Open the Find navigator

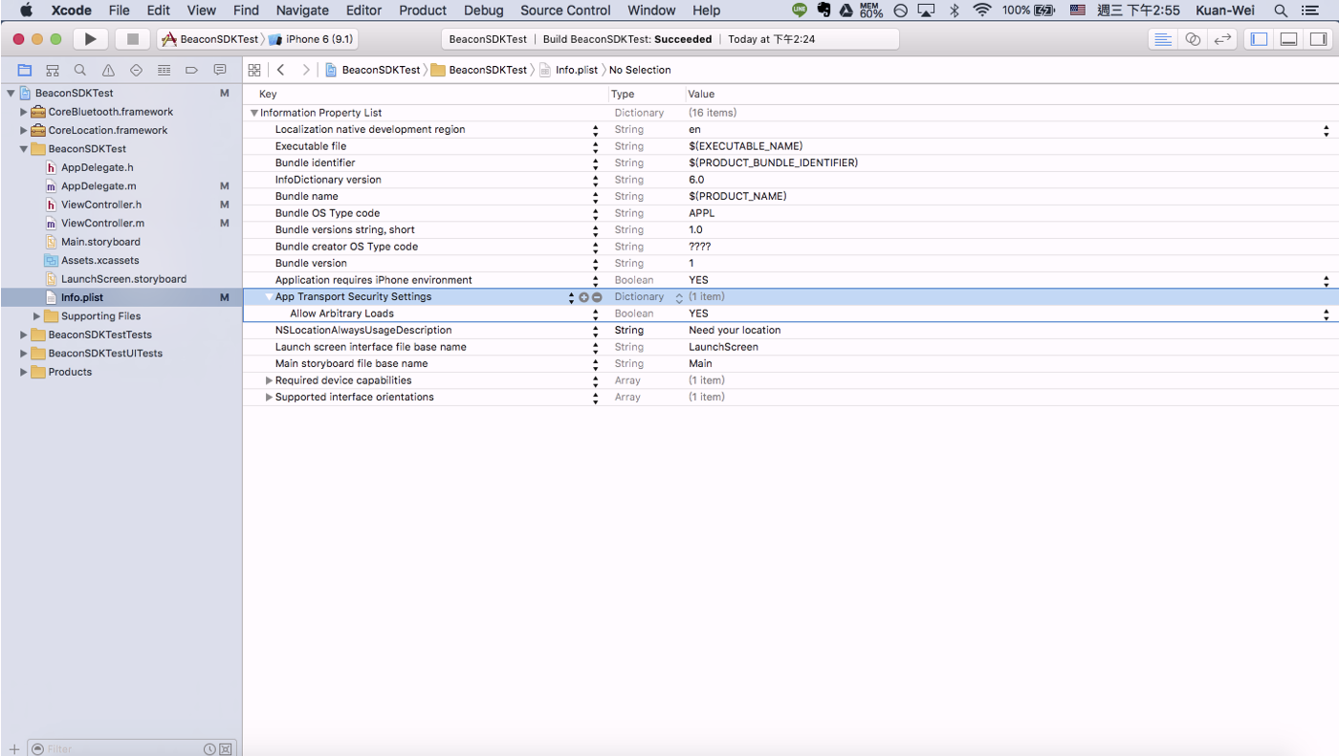tap(80, 70)
